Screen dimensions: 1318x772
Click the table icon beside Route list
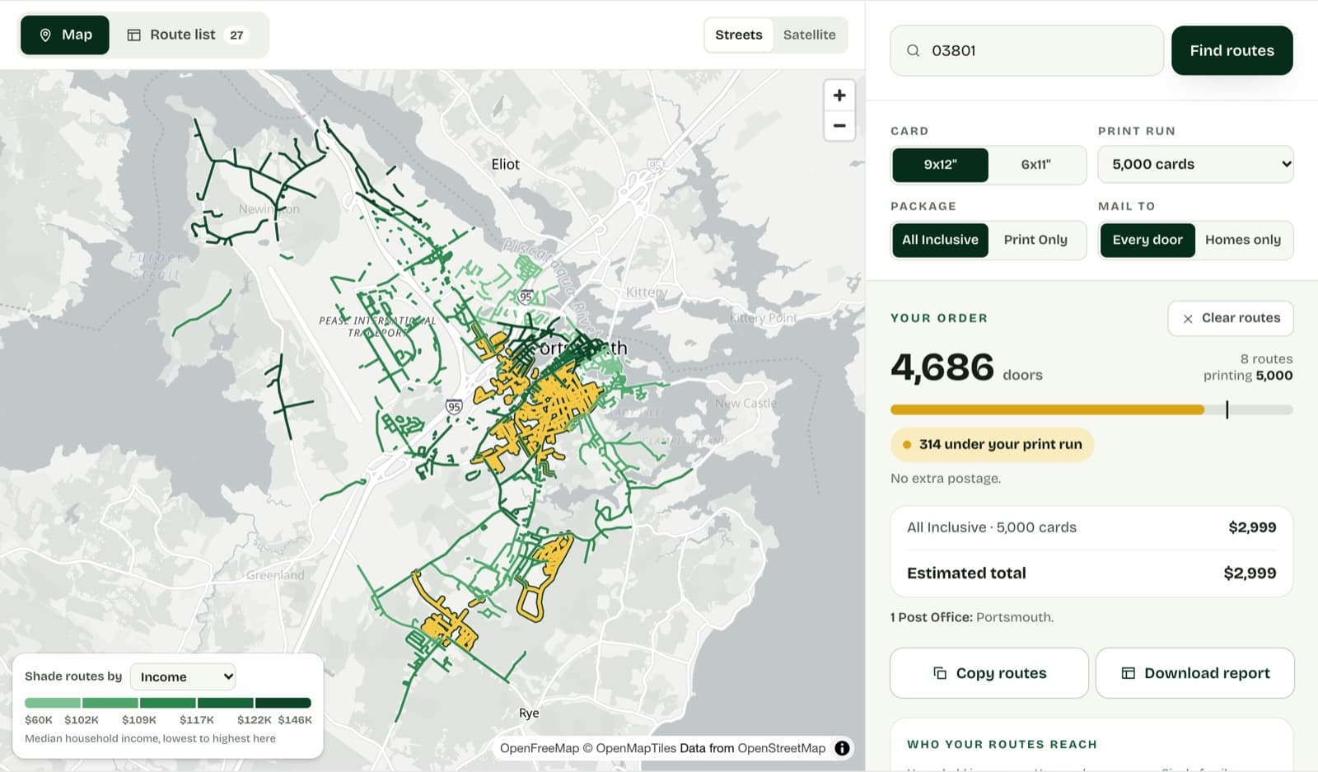pos(133,35)
